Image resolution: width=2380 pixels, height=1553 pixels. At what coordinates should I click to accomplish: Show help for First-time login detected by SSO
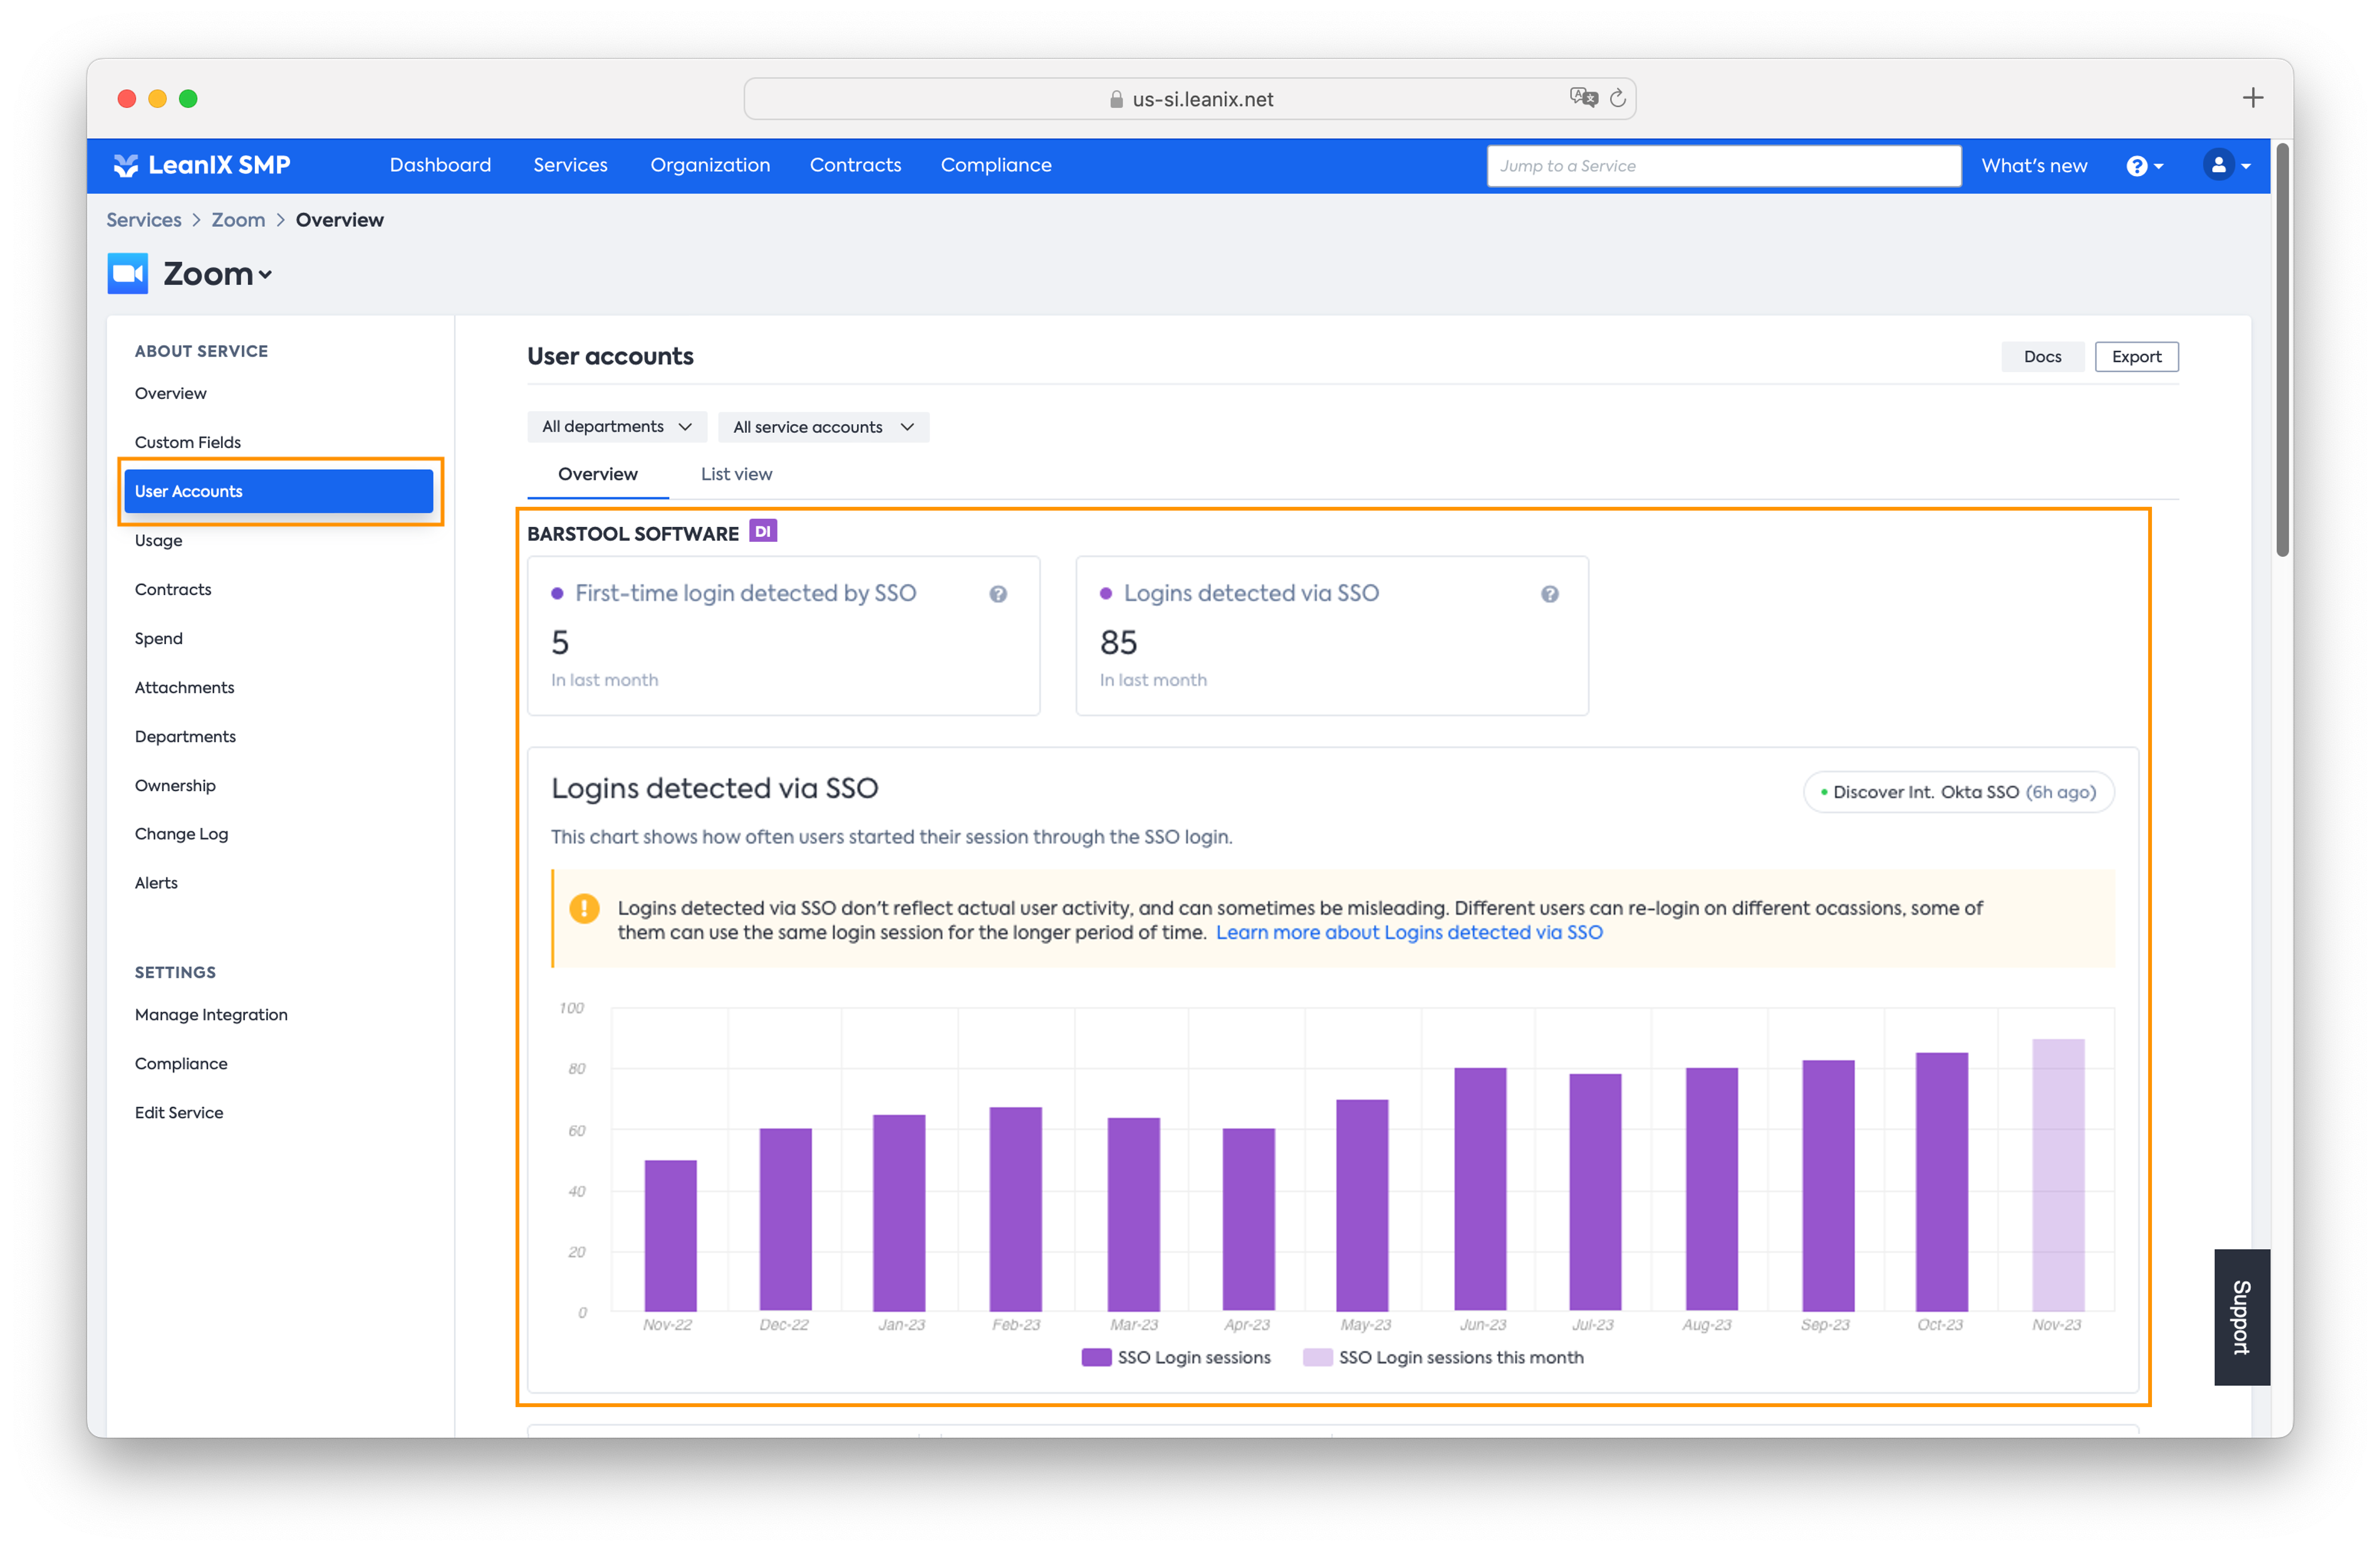point(998,594)
